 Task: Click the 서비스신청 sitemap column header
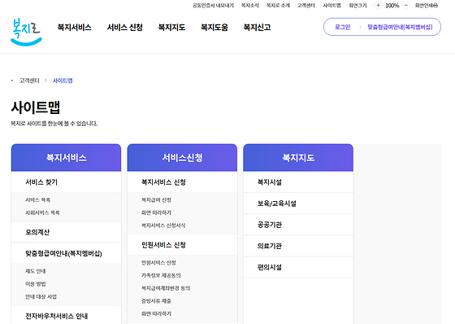(182, 158)
